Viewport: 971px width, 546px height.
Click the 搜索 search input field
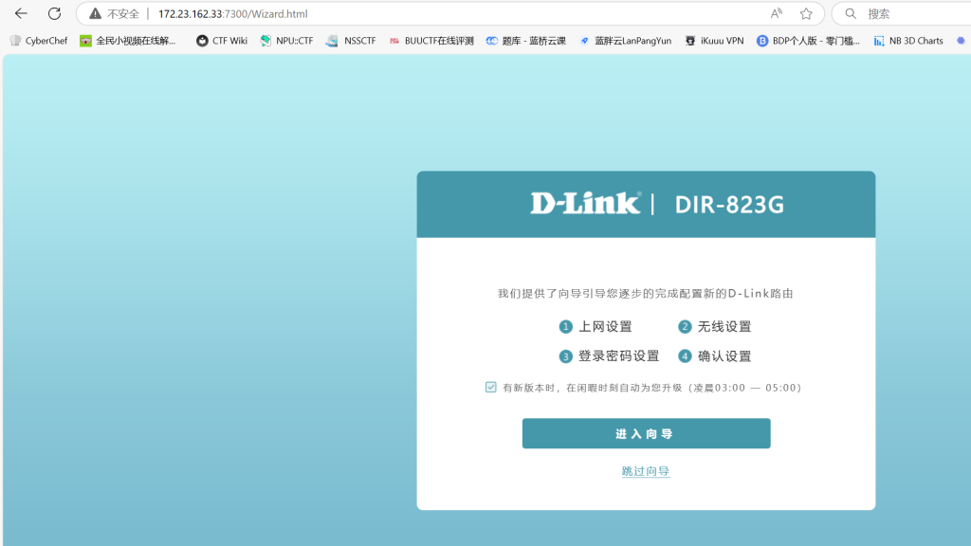[x=910, y=14]
